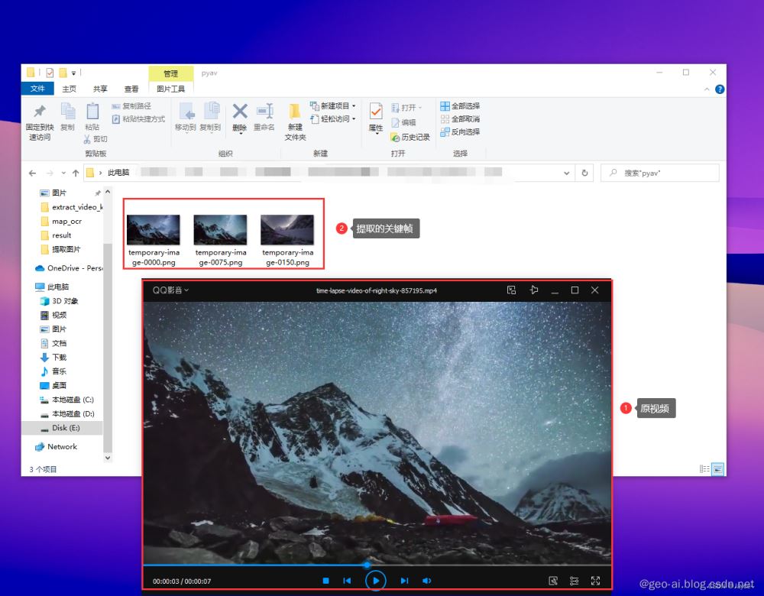Collapse the ribbon with the chevron
The width and height of the screenshot is (764, 596).
pyautogui.click(x=707, y=89)
